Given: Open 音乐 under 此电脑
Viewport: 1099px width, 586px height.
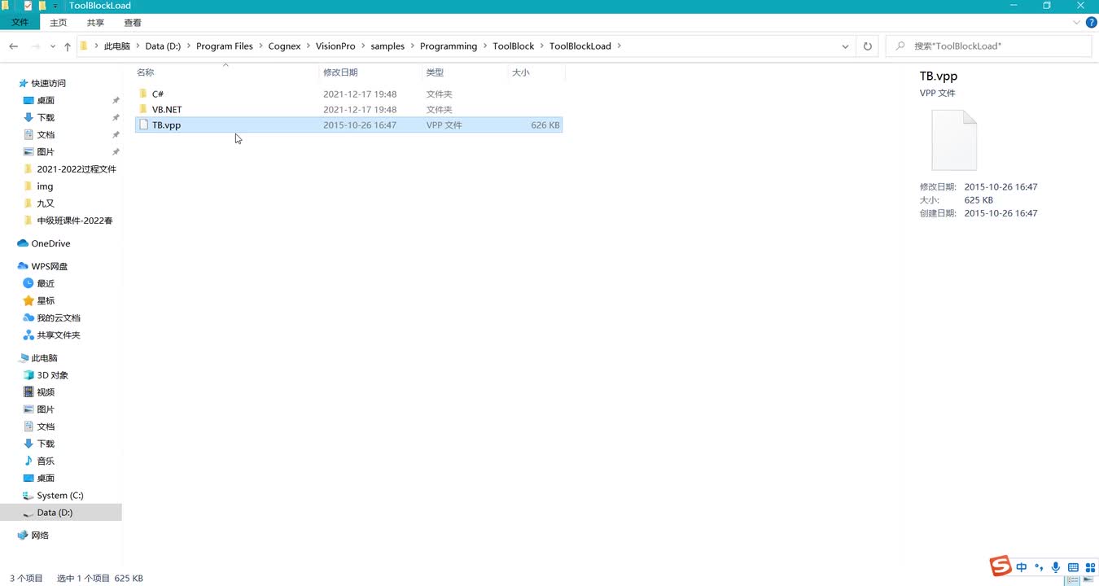Looking at the screenshot, I should [x=46, y=461].
